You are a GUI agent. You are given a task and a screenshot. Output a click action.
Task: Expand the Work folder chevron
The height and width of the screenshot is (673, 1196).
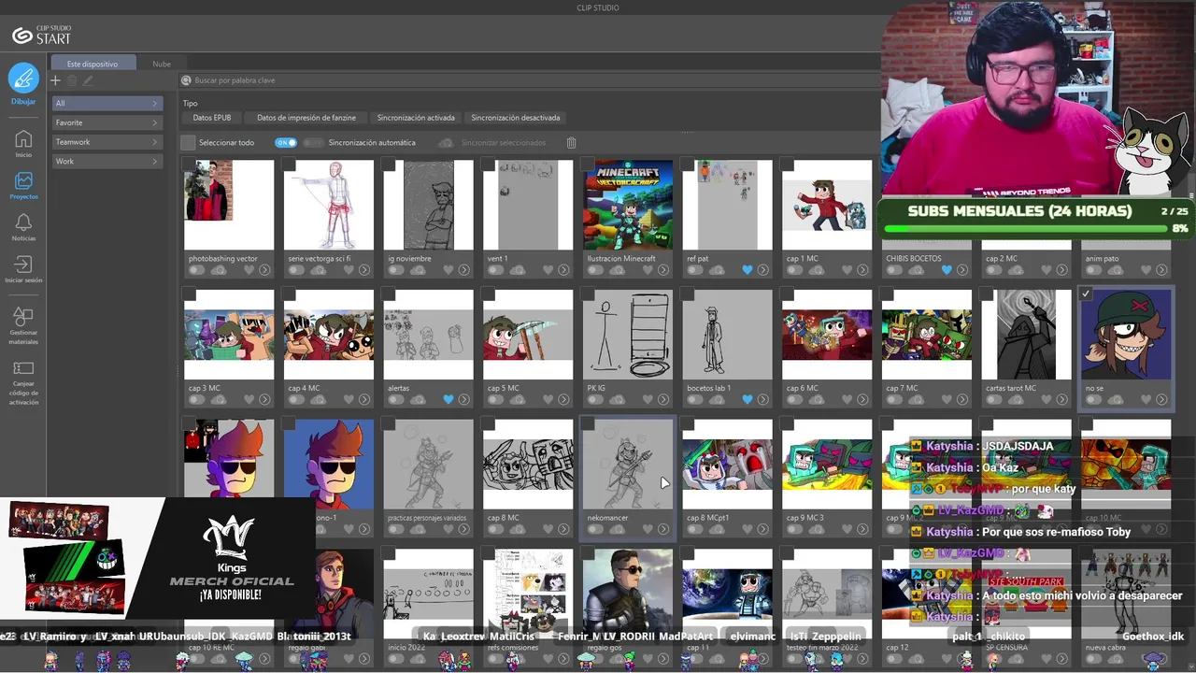(155, 162)
